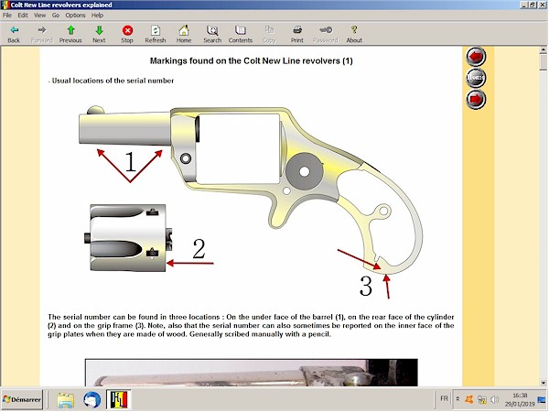The image size is (549, 412).
Task: Click the 'Usual locations of the serial number' text
Action: (113, 81)
